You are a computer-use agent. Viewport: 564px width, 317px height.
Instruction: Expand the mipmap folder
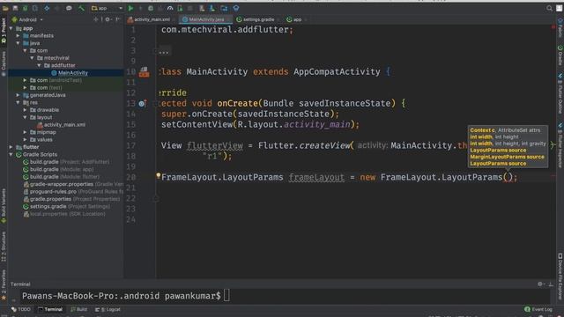(x=25, y=132)
